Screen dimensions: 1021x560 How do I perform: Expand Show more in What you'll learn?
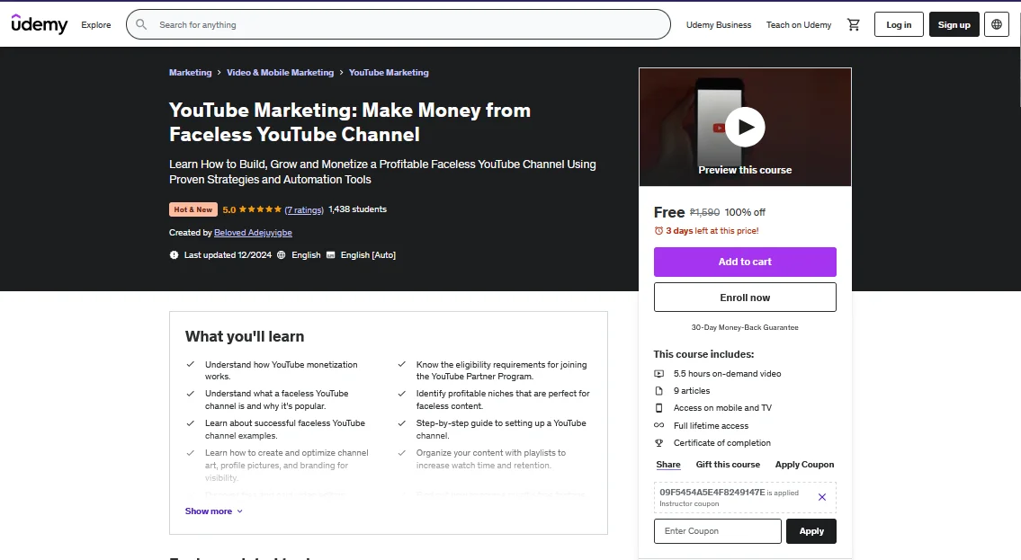point(214,511)
